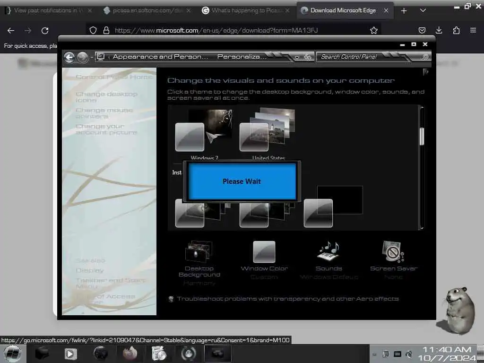484x363 pixels.
Task: Open the disc software taskbar icon
Action: pos(159,354)
